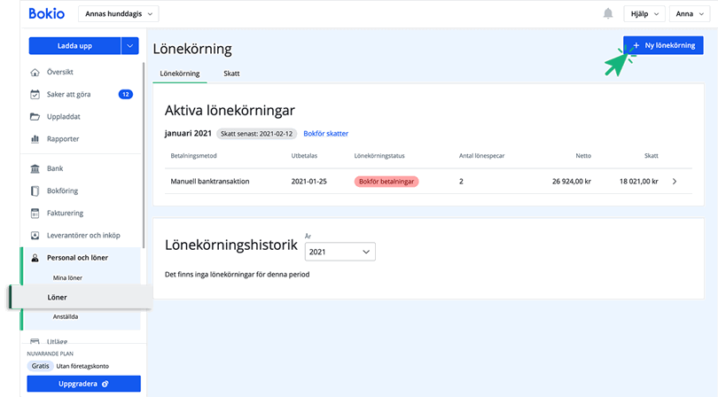Viewport: 718px width, 397px height.
Task: Follow the Bokför skatter link
Action: [325, 133]
